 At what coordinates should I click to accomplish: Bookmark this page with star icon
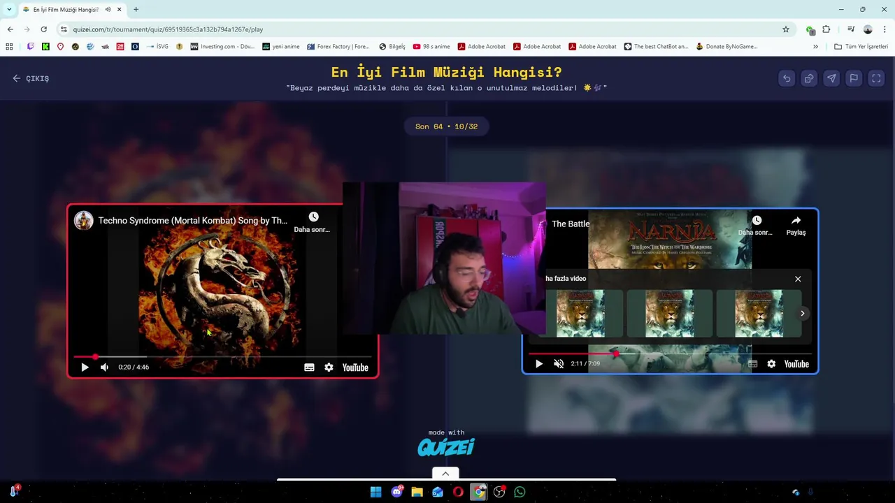[786, 29]
